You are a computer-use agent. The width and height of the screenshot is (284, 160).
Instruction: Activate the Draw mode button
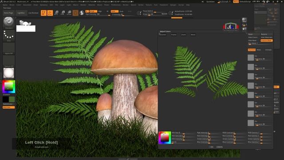click(x=50, y=13)
